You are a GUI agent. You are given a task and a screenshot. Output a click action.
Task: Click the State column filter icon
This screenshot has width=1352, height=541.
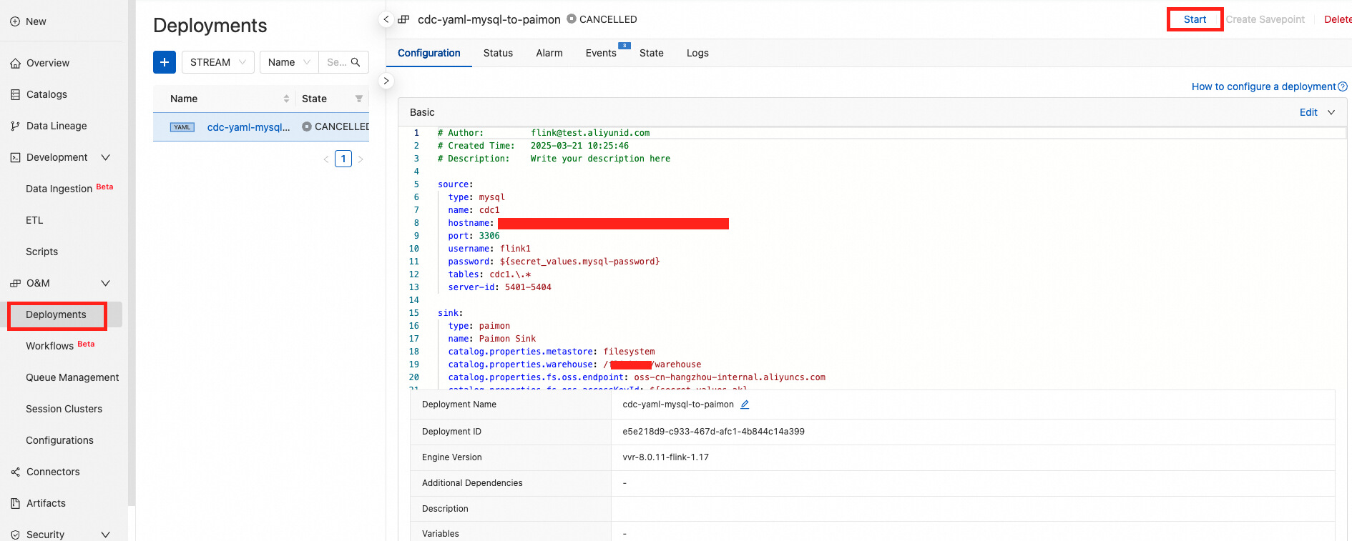pyautogui.click(x=359, y=99)
